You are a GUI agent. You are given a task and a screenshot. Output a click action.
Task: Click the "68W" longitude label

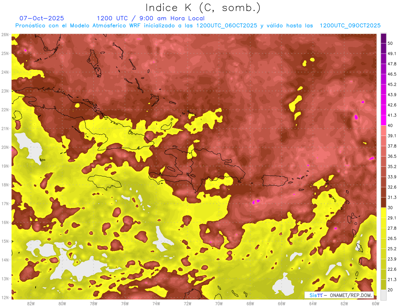coord(250,303)
